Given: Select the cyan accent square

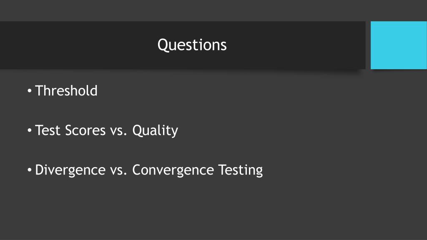Looking at the screenshot, I should tap(399, 45).
